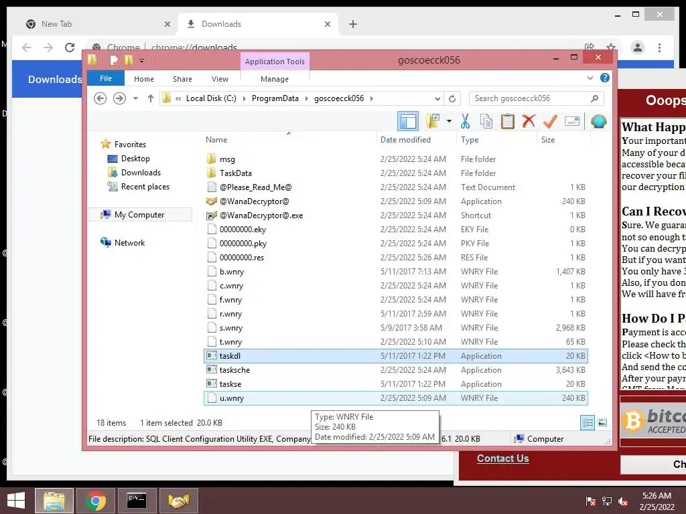Select the 00000000.eky file
Viewport: 686px width, 514px height.
395,229
